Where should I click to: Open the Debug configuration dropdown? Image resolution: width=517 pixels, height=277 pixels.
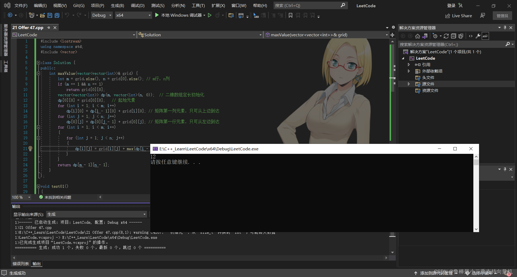[x=102, y=15]
